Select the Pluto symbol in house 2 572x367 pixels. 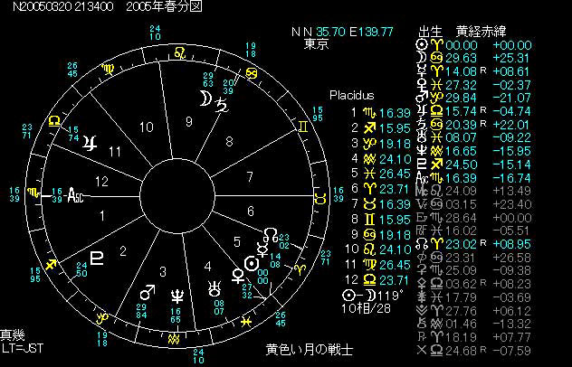click(x=97, y=256)
